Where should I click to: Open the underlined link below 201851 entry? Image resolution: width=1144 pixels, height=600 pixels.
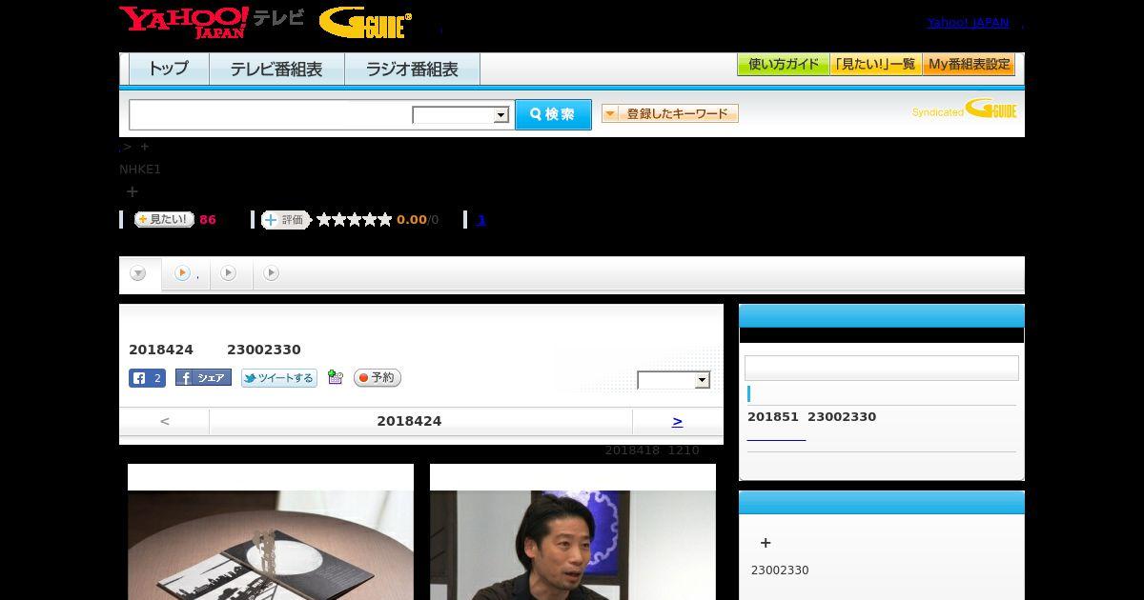pyautogui.click(x=776, y=437)
